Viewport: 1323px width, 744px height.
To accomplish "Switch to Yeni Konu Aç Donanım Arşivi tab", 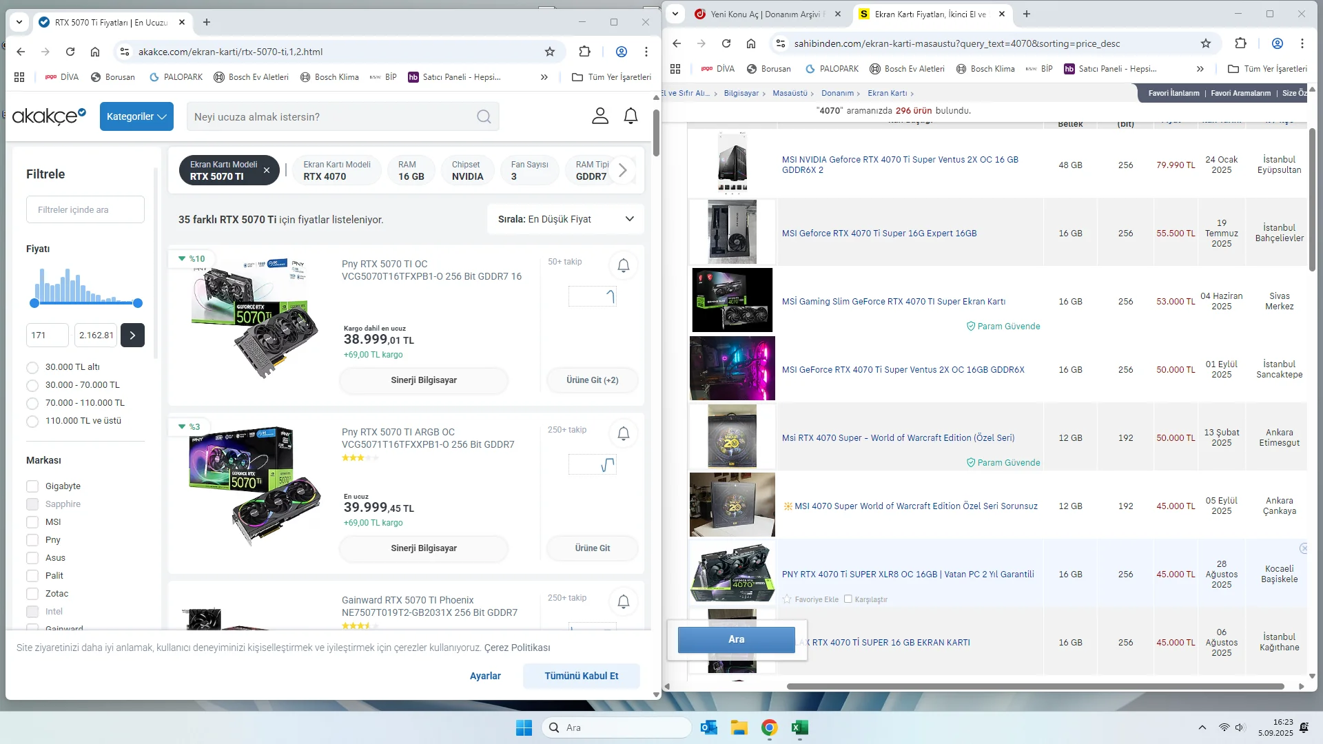I will point(765,14).
